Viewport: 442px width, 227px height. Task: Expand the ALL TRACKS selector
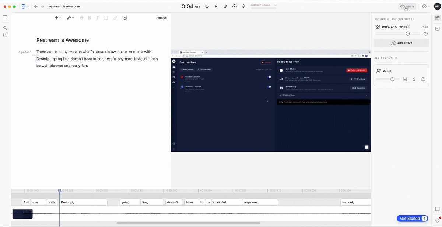point(386,58)
